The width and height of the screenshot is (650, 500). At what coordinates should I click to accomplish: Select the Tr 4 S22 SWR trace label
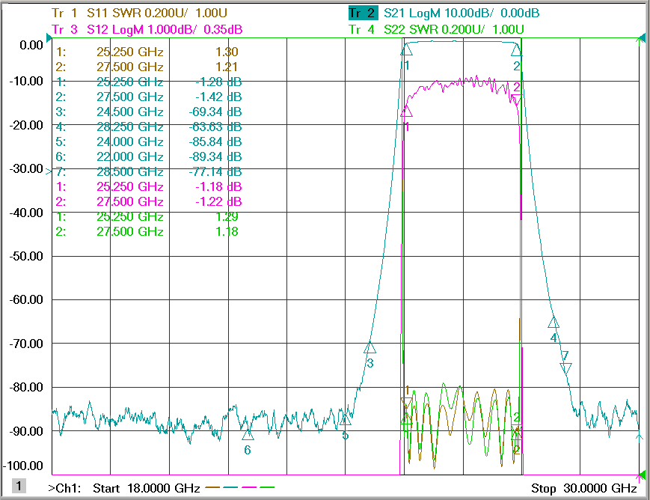coord(436,29)
